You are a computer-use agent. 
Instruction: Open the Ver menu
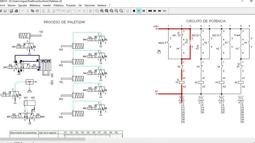coord(80,5)
